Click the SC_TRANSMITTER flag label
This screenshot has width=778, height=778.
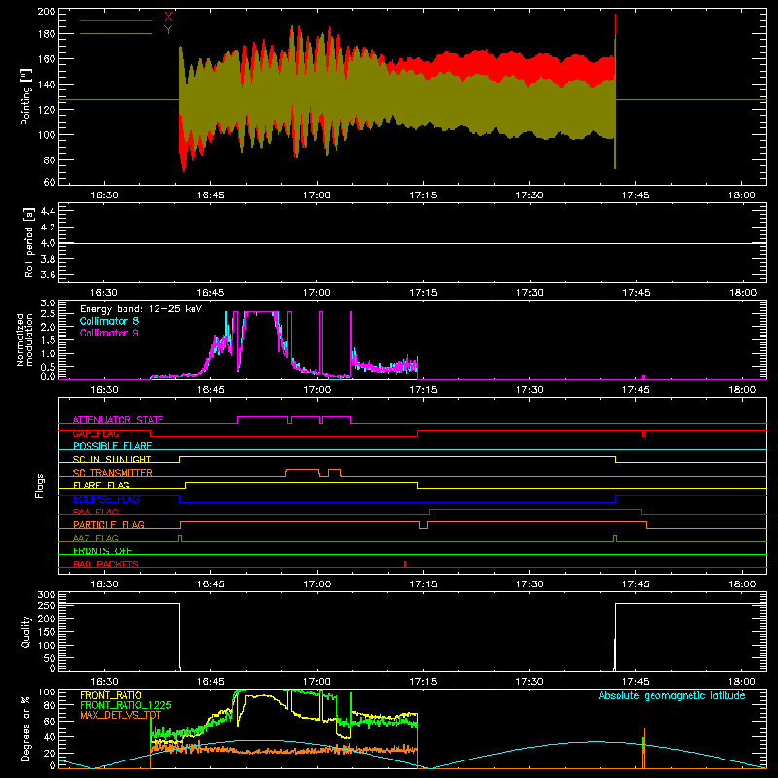pos(113,473)
